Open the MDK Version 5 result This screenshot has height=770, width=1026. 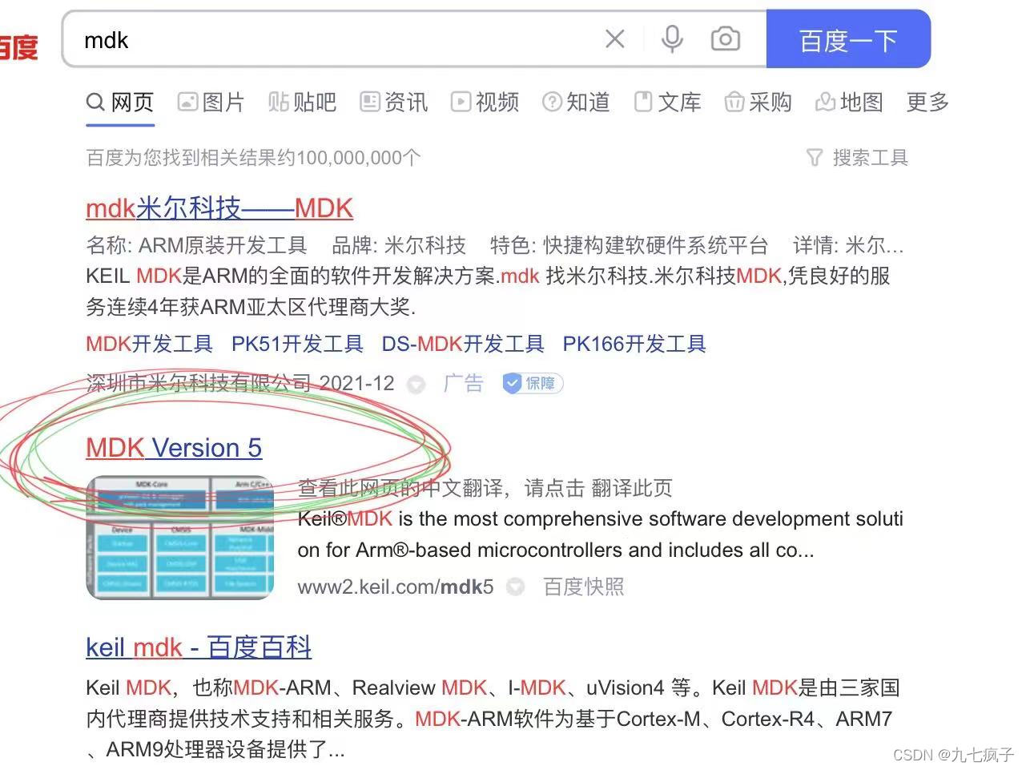pyautogui.click(x=174, y=448)
